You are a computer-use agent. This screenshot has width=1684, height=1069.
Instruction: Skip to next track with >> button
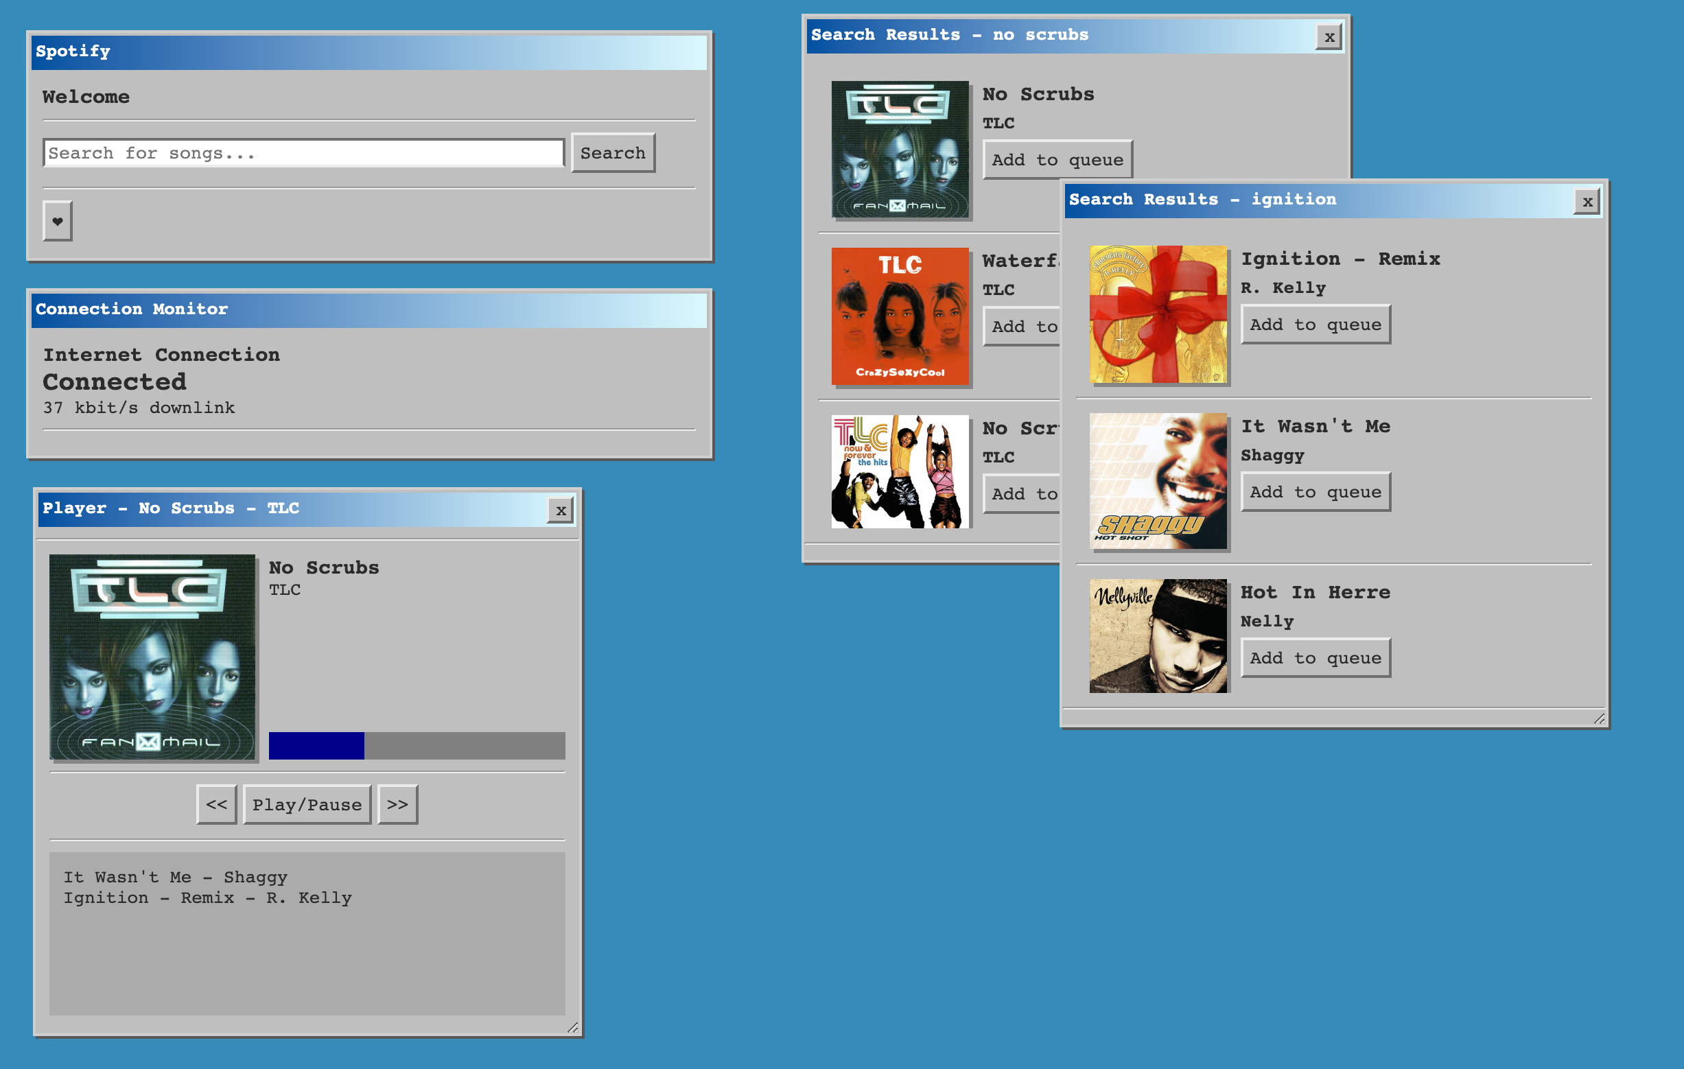point(397,804)
